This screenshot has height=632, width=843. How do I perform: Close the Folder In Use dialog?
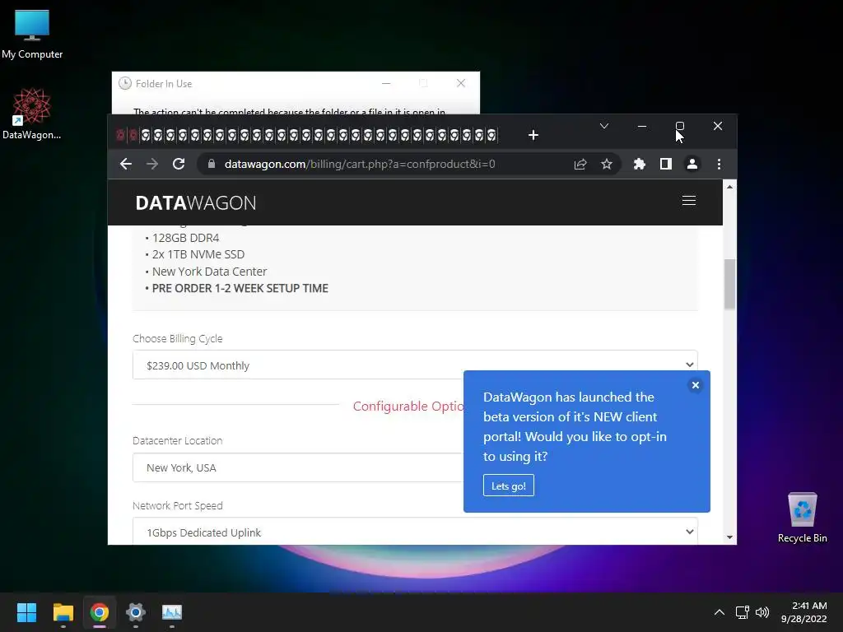tap(461, 83)
